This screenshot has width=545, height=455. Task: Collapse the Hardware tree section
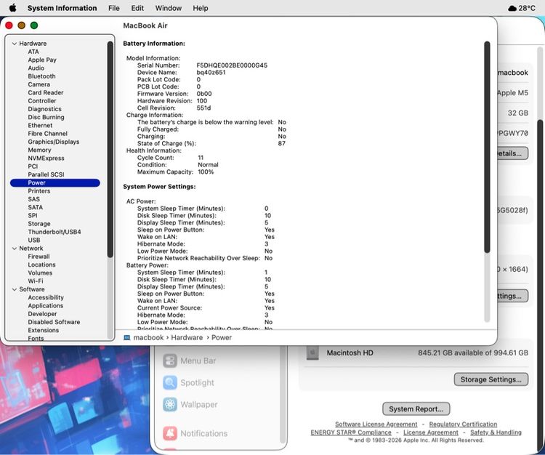tap(15, 44)
